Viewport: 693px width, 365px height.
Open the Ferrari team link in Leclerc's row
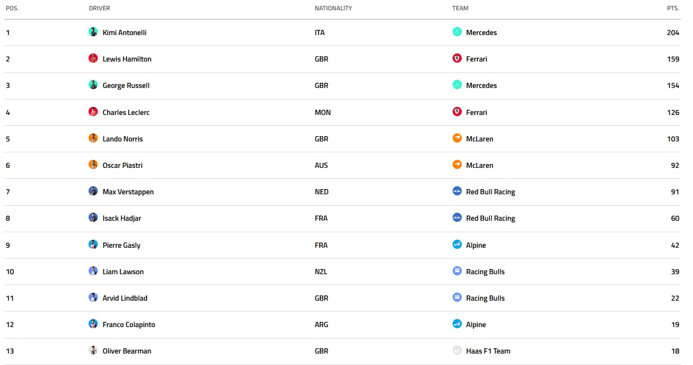click(477, 112)
